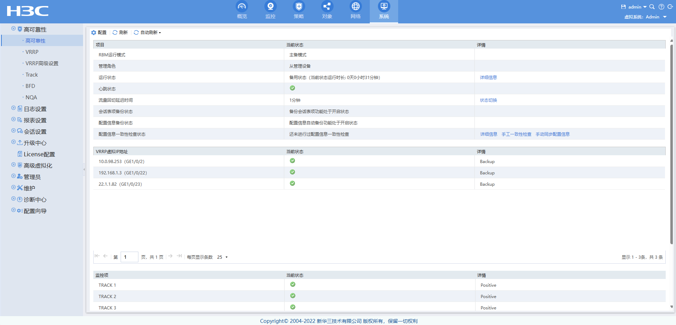Open the admin user dropdown
676x325 pixels.
pos(637,7)
